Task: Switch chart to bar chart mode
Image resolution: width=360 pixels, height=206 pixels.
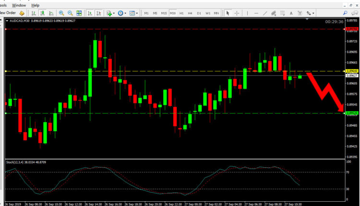Action: 34,13
